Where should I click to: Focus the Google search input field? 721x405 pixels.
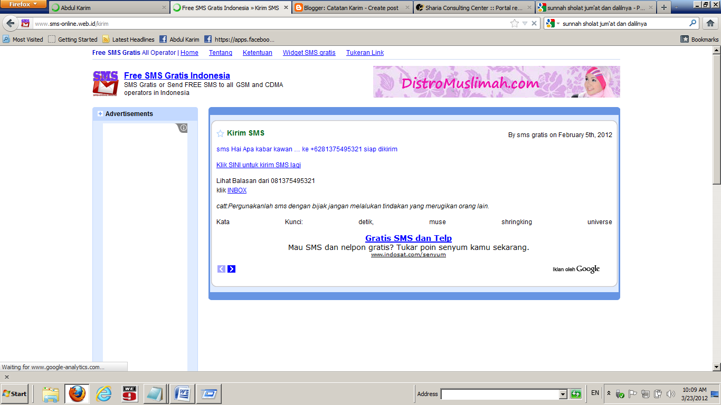pyautogui.click(x=624, y=23)
